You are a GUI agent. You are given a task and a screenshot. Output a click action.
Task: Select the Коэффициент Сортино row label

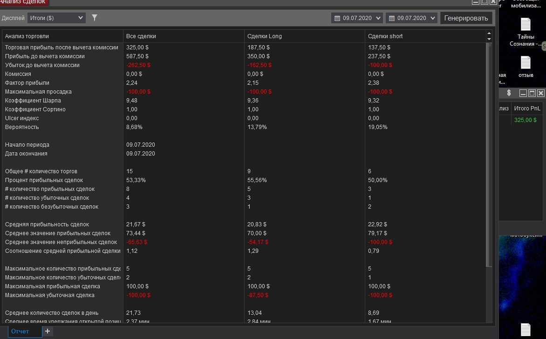click(35, 109)
